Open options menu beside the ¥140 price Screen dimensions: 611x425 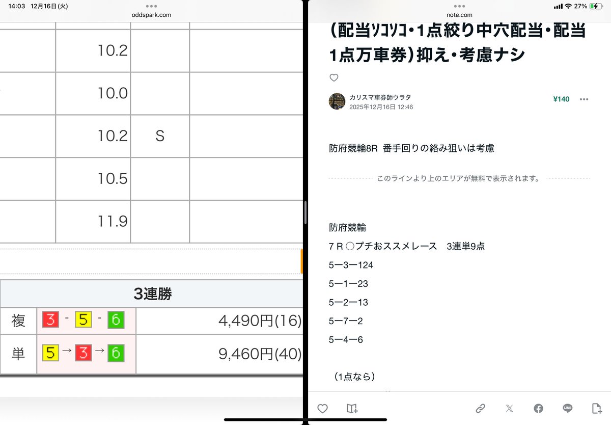(584, 99)
